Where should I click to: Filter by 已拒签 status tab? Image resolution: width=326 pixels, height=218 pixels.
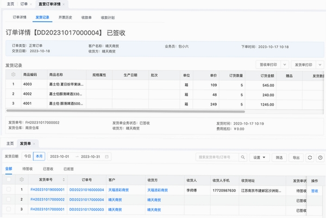(68, 169)
